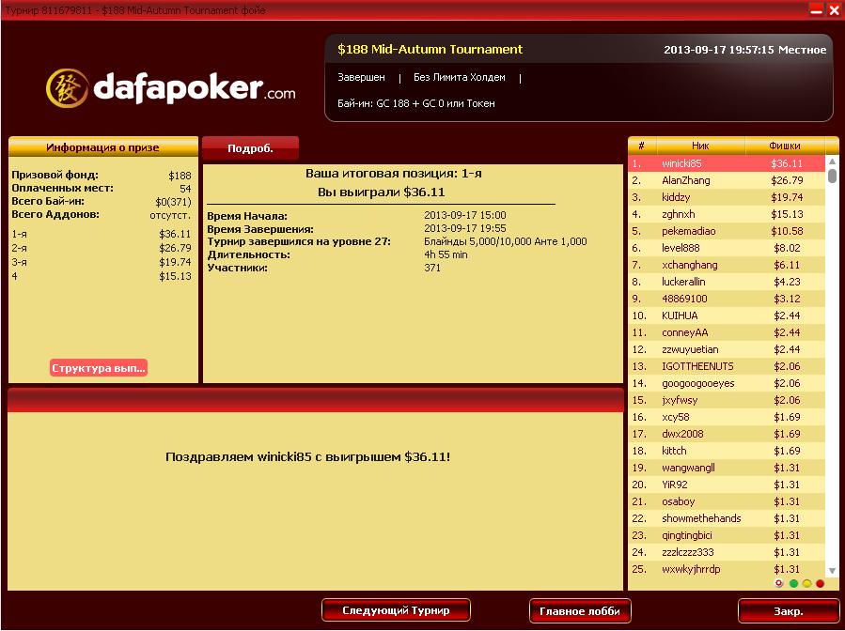Click the solid red dot below the player list

tap(821, 583)
